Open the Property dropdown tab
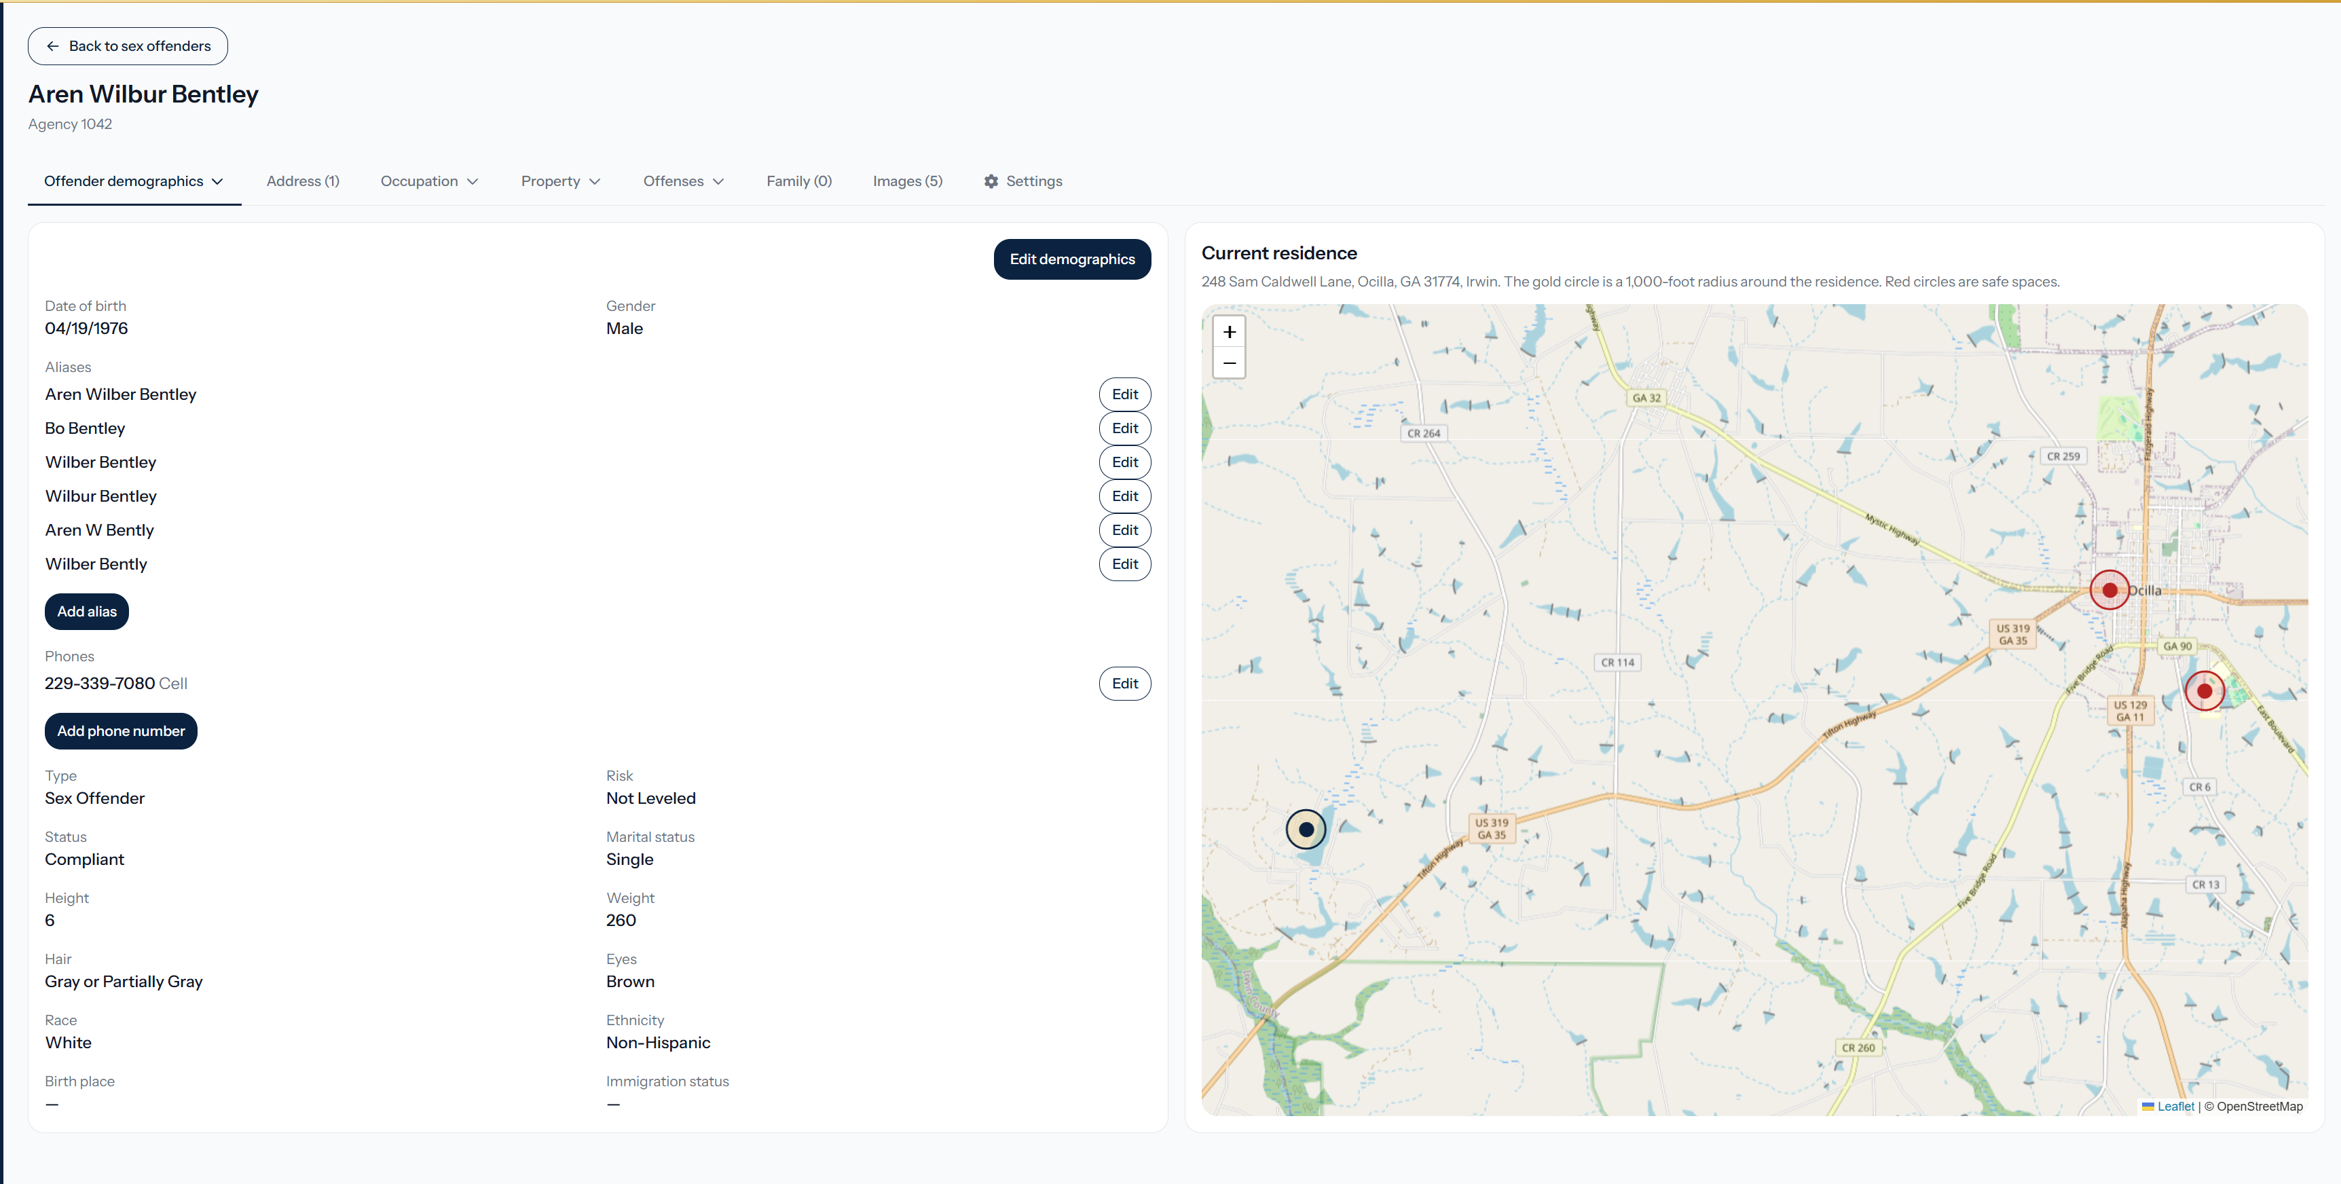Image resolution: width=2341 pixels, height=1184 pixels. pyautogui.click(x=561, y=181)
